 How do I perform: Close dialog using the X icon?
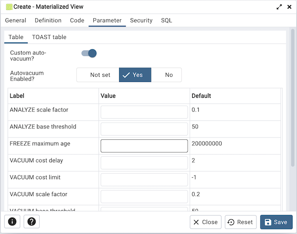pyautogui.click(x=289, y=7)
